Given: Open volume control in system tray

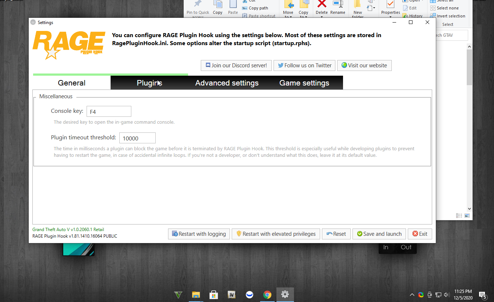Looking at the screenshot, I should pos(447,295).
